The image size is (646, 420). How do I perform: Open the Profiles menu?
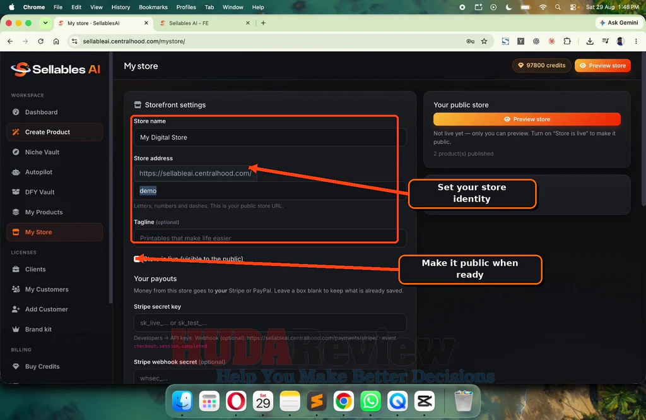(x=186, y=7)
